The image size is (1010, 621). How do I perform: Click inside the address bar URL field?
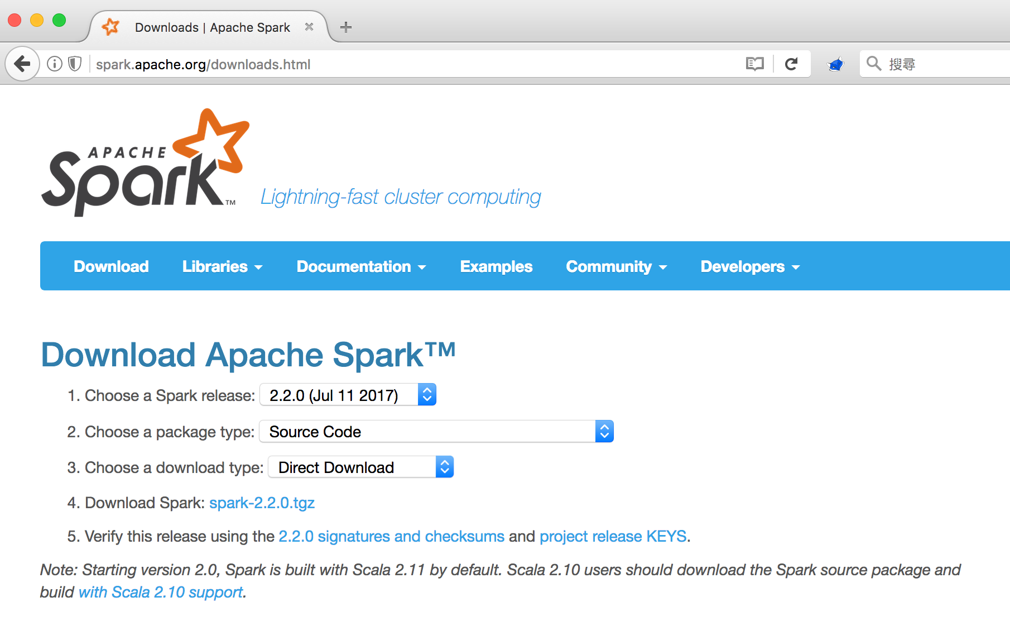click(x=335, y=64)
